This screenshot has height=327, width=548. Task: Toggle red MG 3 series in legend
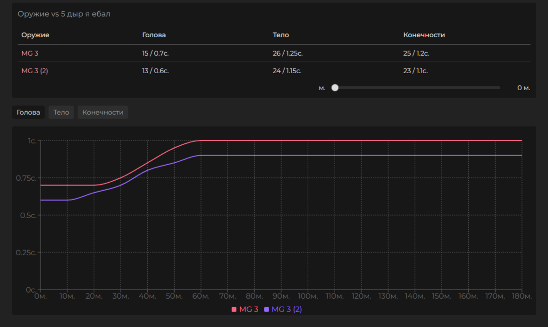245,310
